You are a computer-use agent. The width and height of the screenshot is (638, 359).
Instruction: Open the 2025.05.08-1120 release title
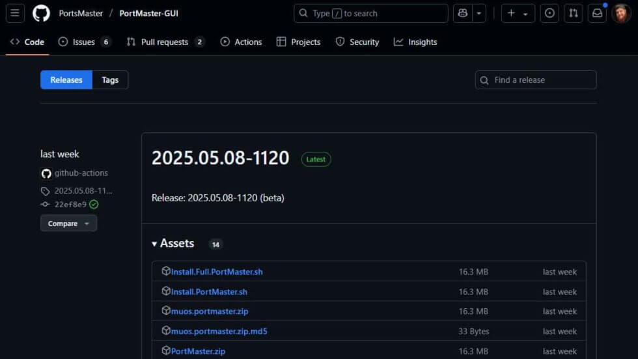[x=220, y=158]
